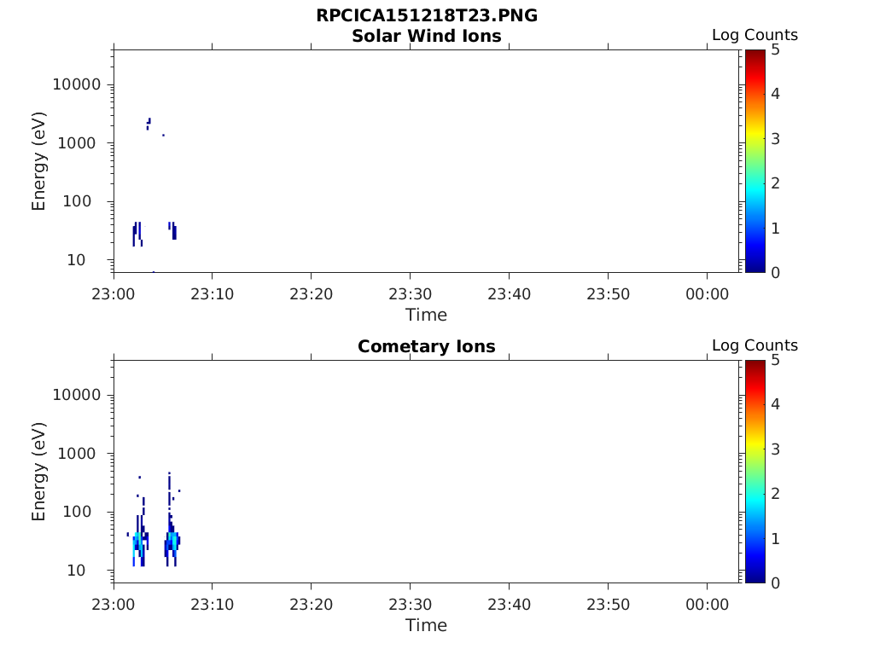Click the Energy (eV) axis label of bottom plot

(38, 472)
